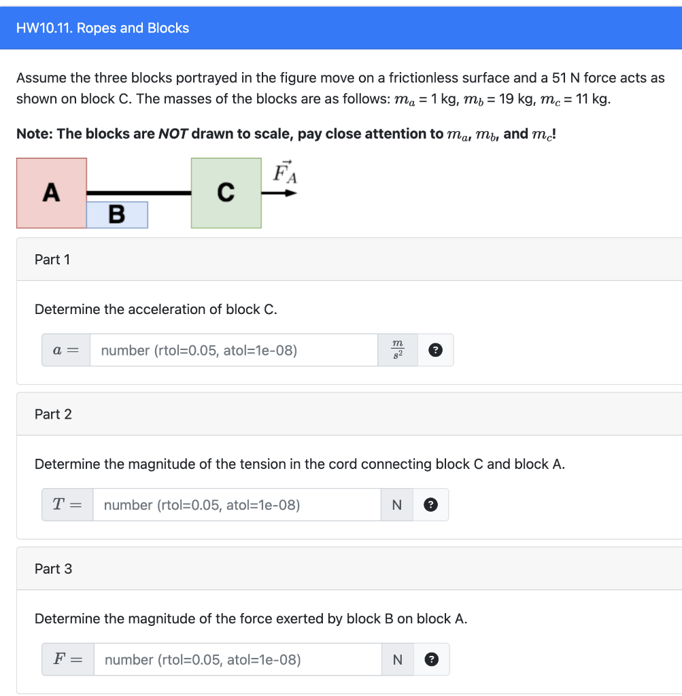
Task: Select the Part 3 panel header
Action: 349,569
